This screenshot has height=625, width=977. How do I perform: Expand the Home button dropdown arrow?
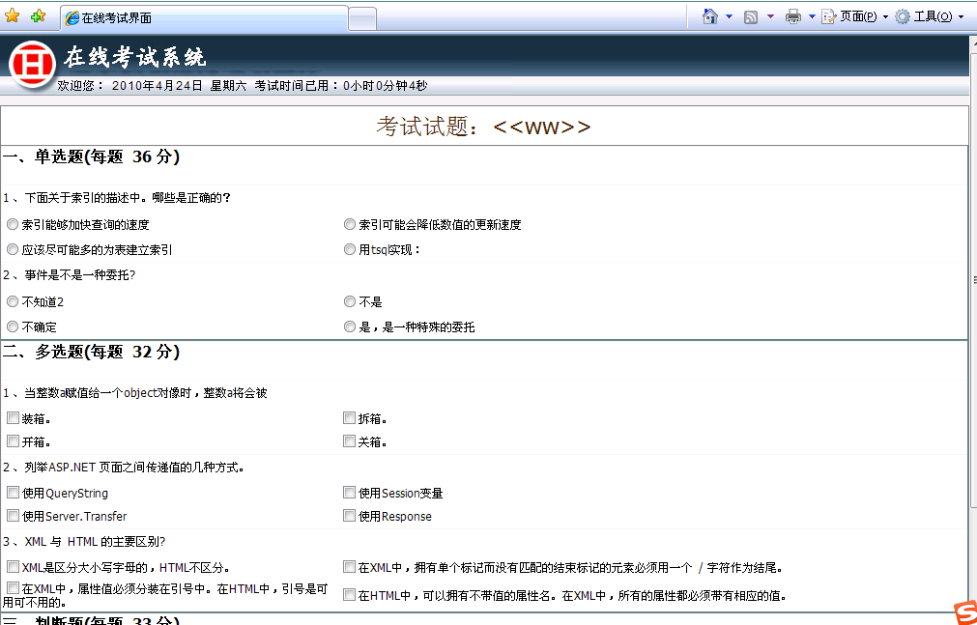point(729,16)
